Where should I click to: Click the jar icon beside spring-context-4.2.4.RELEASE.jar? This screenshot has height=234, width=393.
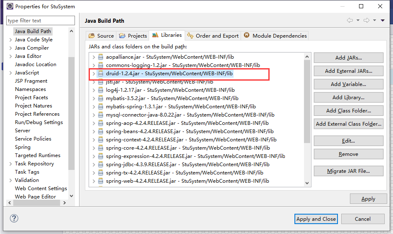coord(101,140)
